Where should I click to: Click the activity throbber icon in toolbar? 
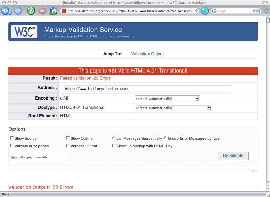[x=266, y=11]
